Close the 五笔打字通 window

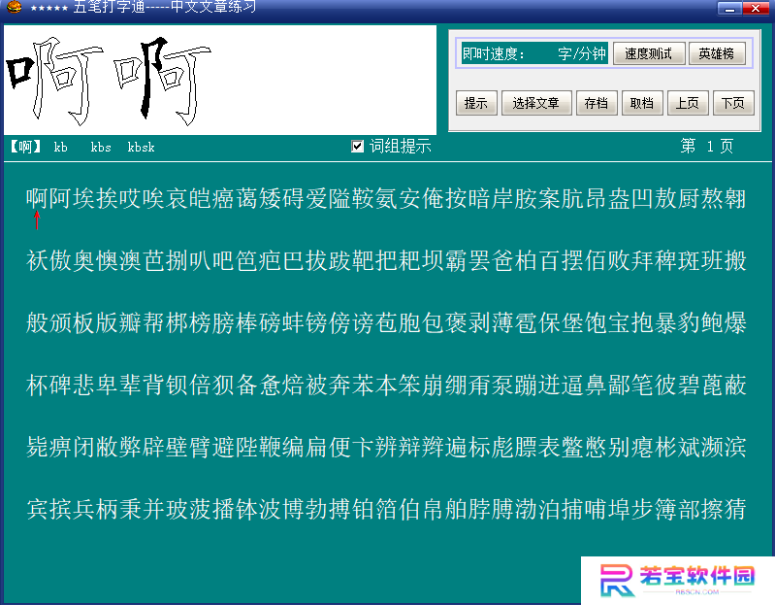tap(756, 9)
